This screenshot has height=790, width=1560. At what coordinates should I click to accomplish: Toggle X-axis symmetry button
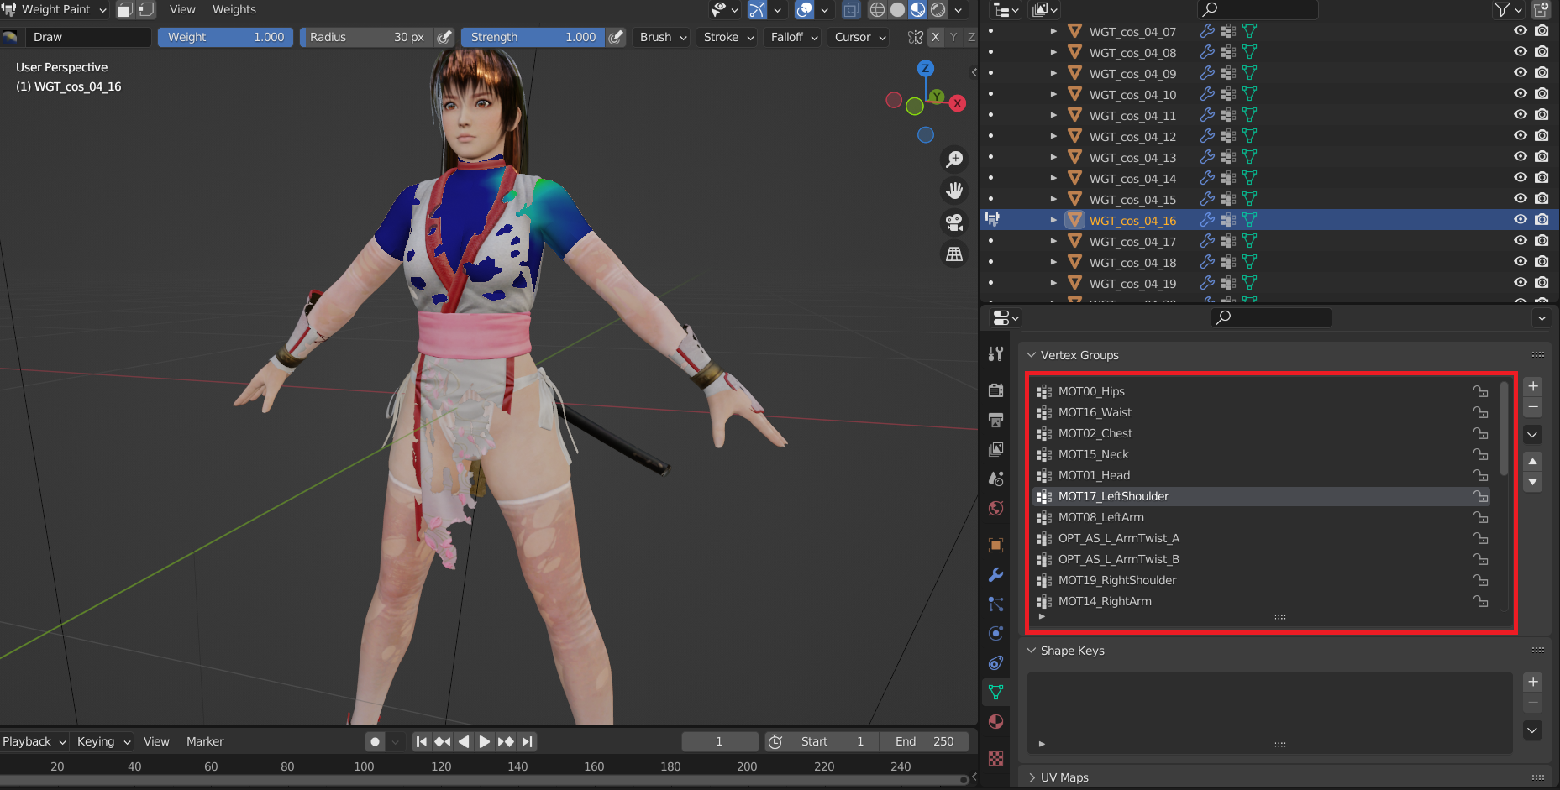point(935,37)
